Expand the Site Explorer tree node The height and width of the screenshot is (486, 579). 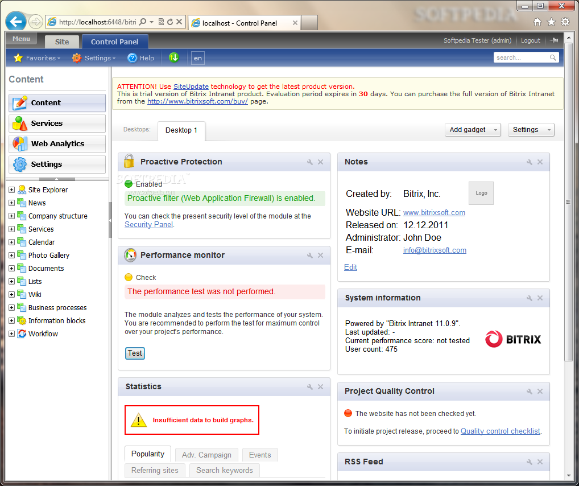pos(11,190)
